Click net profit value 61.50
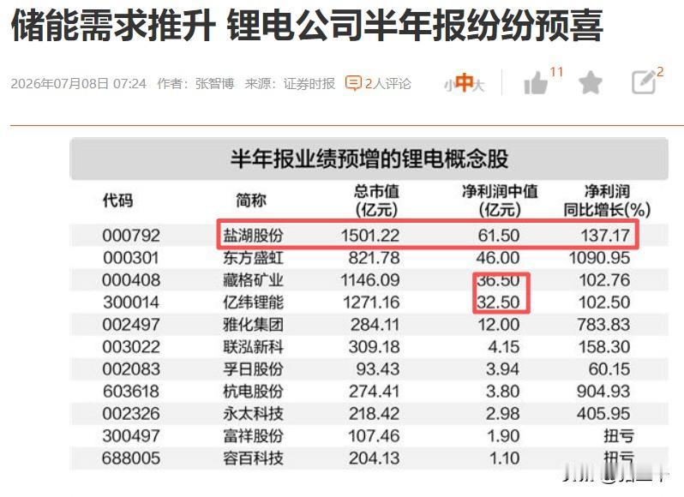This screenshot has width=684, height=497. [499, 236]
